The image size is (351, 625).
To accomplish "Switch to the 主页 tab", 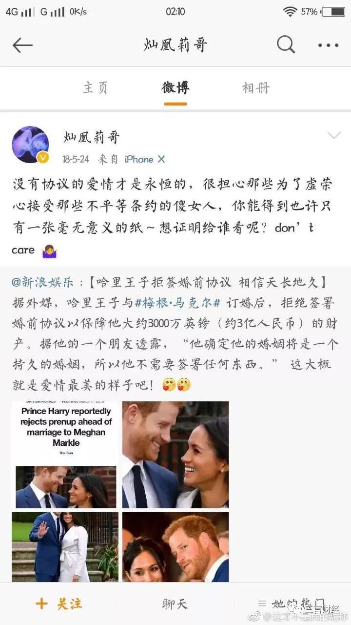I will click(95, 88).
